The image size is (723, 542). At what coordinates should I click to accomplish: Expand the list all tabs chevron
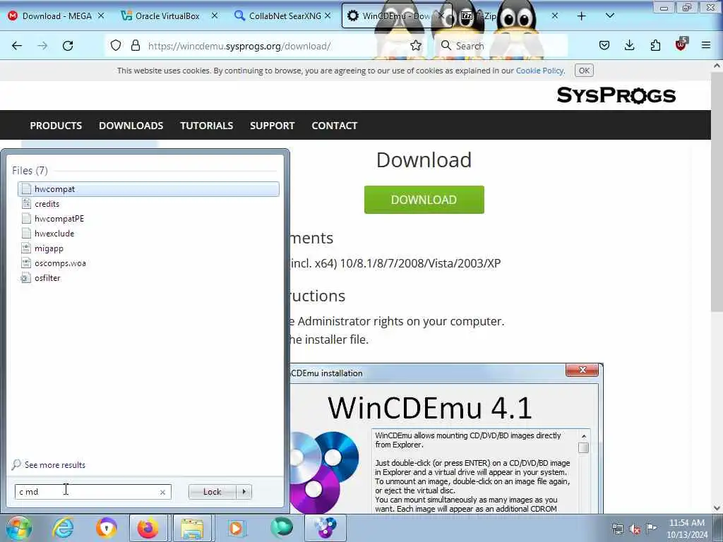609,16
